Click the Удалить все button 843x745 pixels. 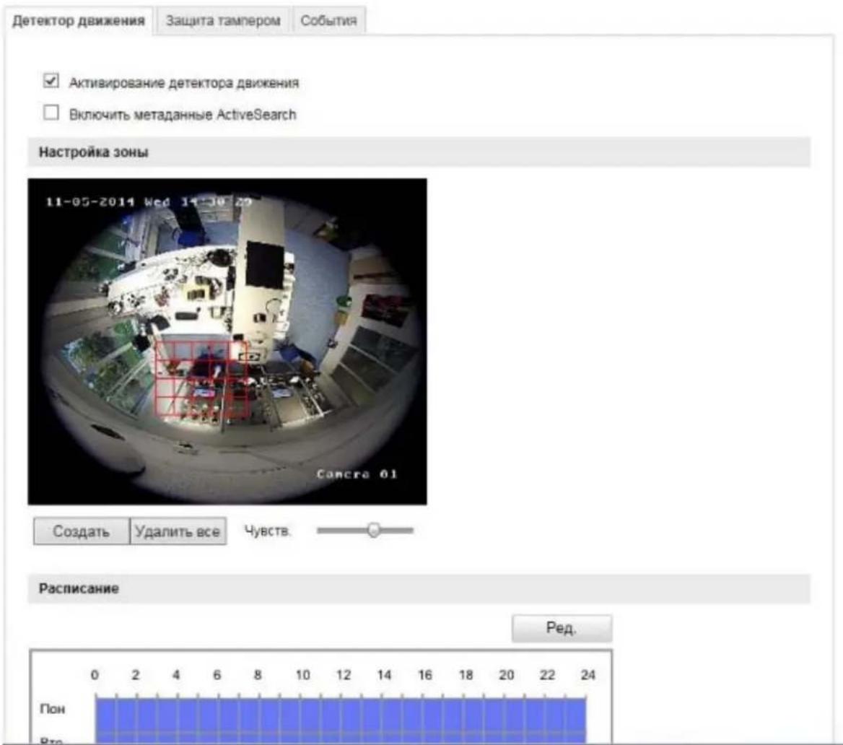(178, 531)
